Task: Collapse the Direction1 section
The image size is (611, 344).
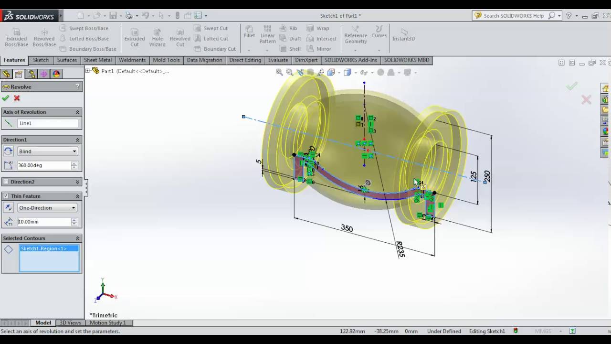Action: (77, 140)
